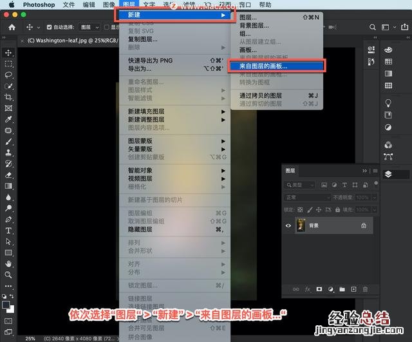Screen dimensions: 412x342
Task: Click the 背景 layer thumbnail
Action: point(301,226)
